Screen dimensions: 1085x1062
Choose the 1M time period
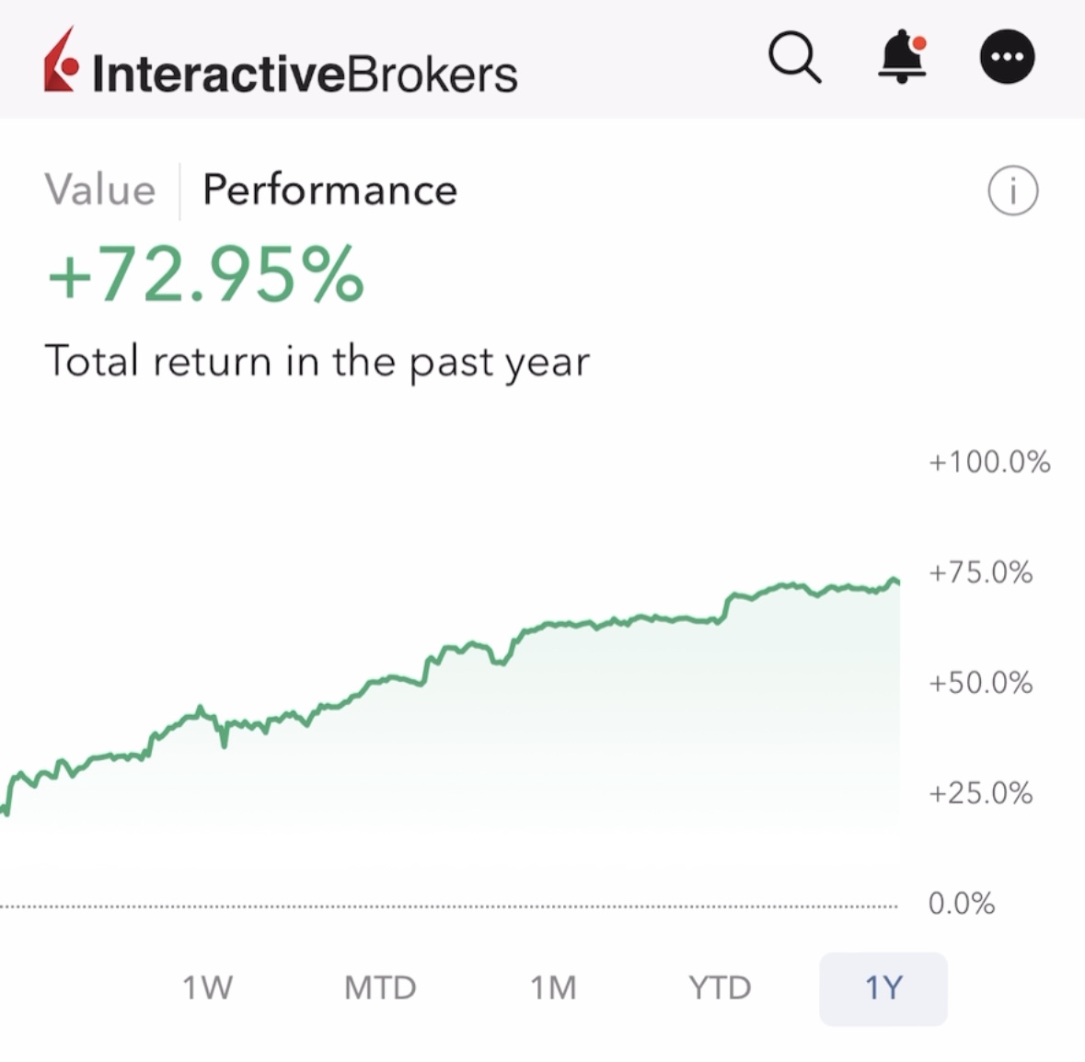tap(553, 988)
